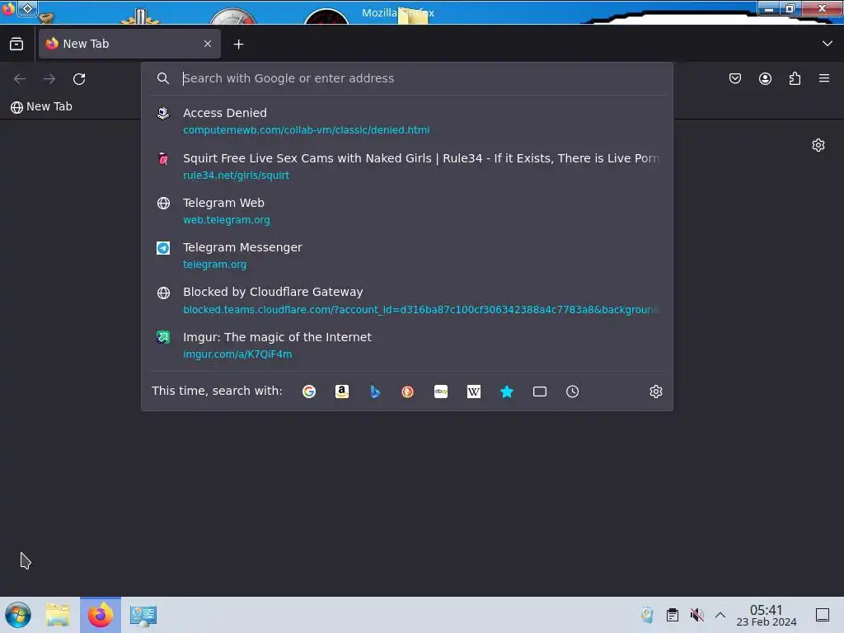Open the clipboard tray icon
844x633 pixels.
[673, 615]
